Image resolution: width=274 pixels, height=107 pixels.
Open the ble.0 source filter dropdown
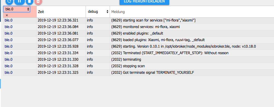click(17, 9)
